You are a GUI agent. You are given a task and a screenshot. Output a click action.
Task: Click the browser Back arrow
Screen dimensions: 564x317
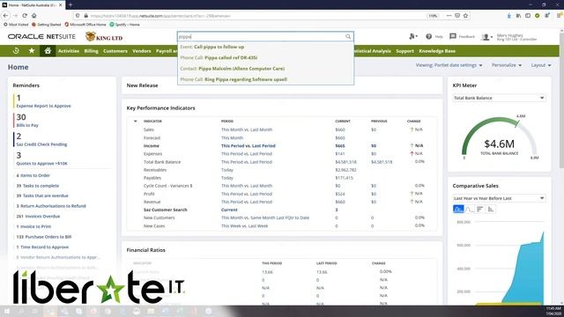pos(5,16)
